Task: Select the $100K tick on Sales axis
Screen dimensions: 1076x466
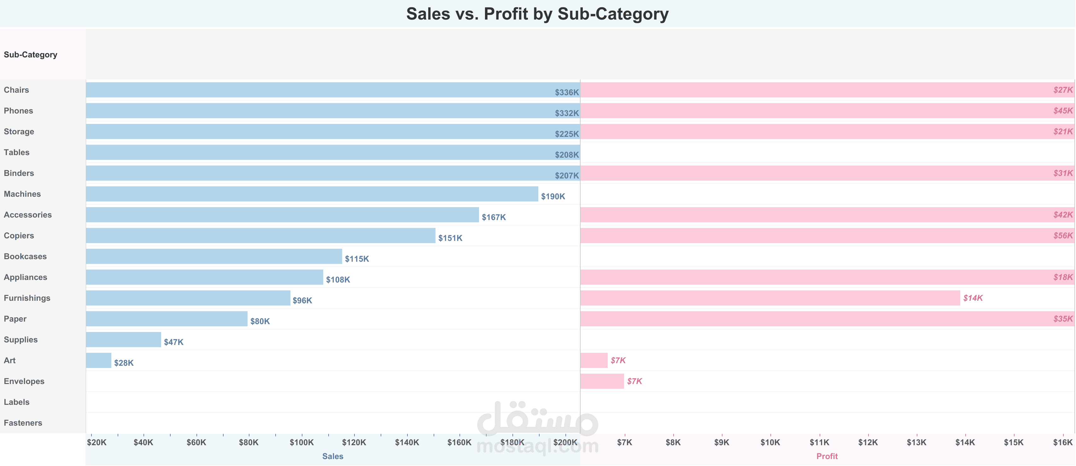Action: click(301, 443)
